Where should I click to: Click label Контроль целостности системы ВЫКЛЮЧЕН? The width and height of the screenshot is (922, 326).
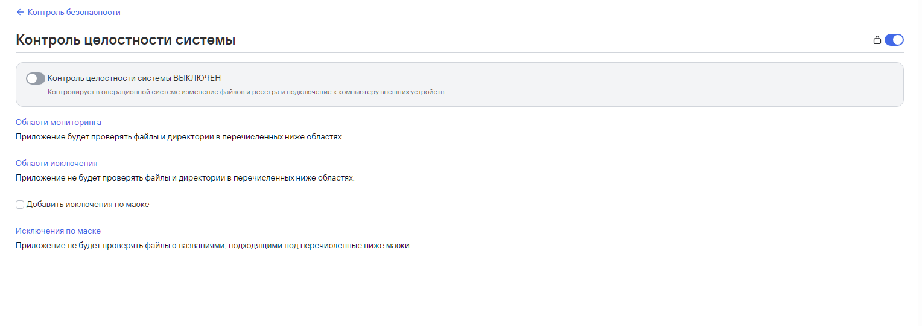[135, 78]
